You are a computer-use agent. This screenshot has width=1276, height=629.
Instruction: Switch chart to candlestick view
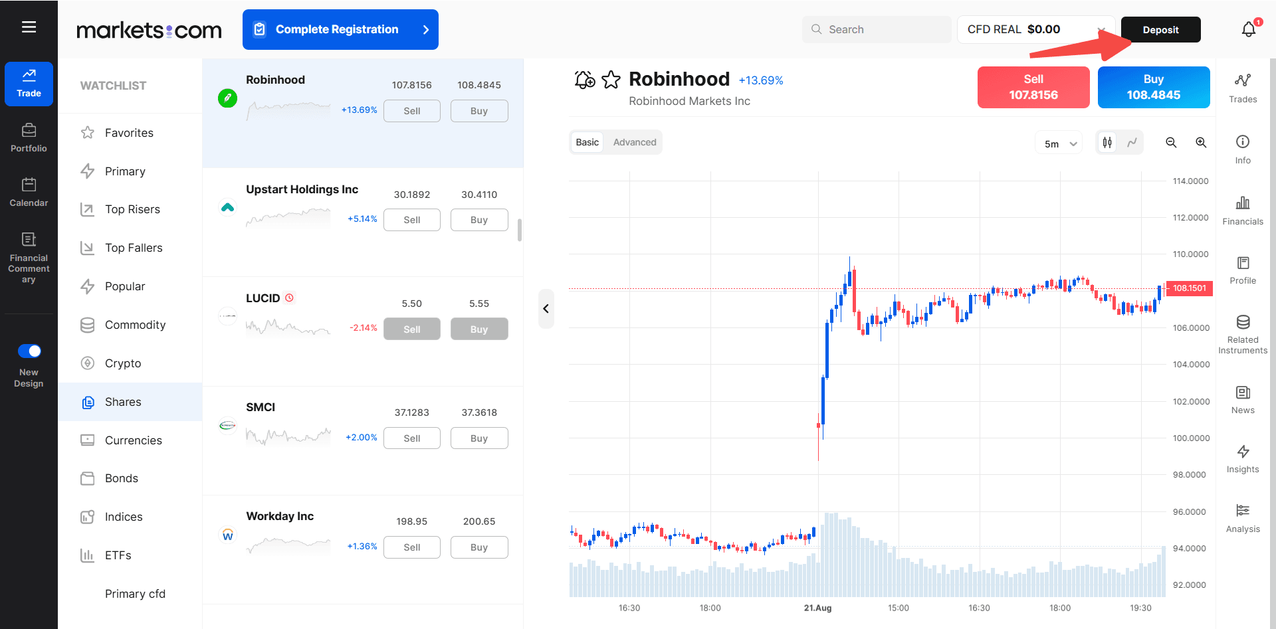coord(1107,142)
